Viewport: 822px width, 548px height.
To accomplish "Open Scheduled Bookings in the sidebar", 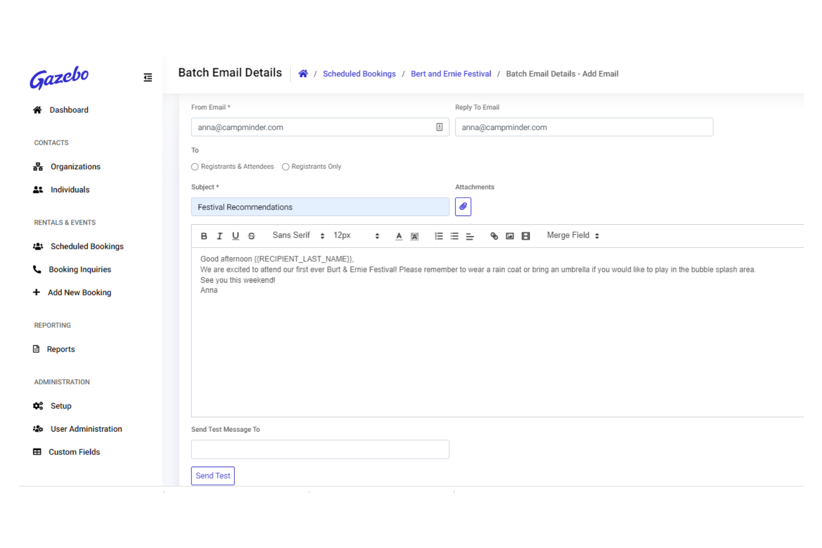I will (x=87, y=247).
